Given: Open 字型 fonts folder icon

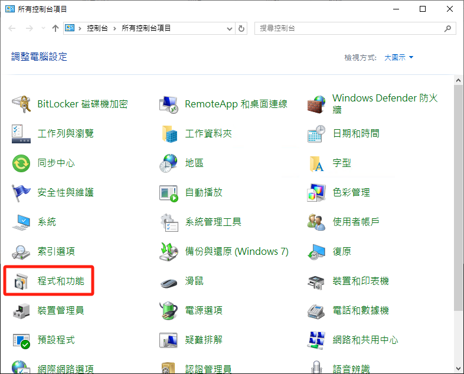Looking at the screenshot, I should point(316,164).
